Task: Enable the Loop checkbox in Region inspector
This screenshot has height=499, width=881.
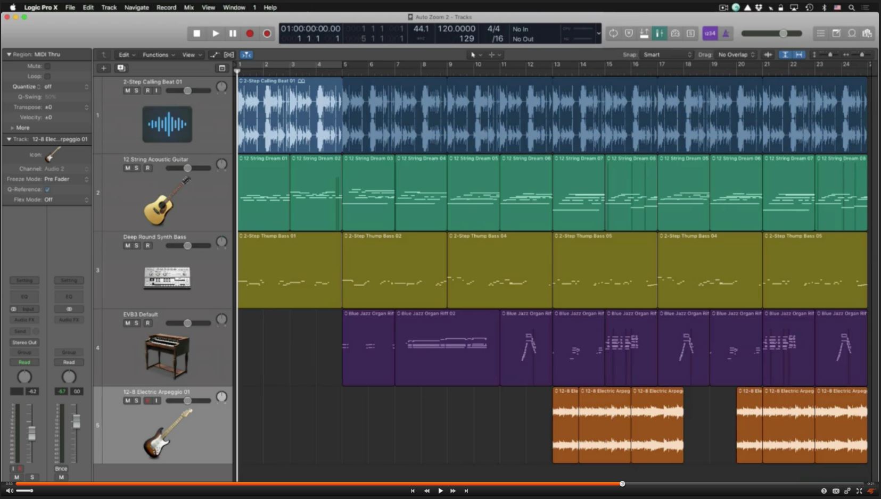Action: pos(47,76)
